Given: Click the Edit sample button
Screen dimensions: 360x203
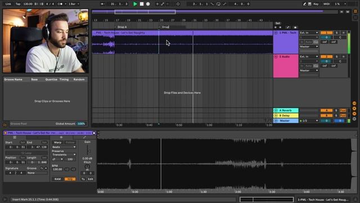Looking at the screenshot, I should pos(91,179).
